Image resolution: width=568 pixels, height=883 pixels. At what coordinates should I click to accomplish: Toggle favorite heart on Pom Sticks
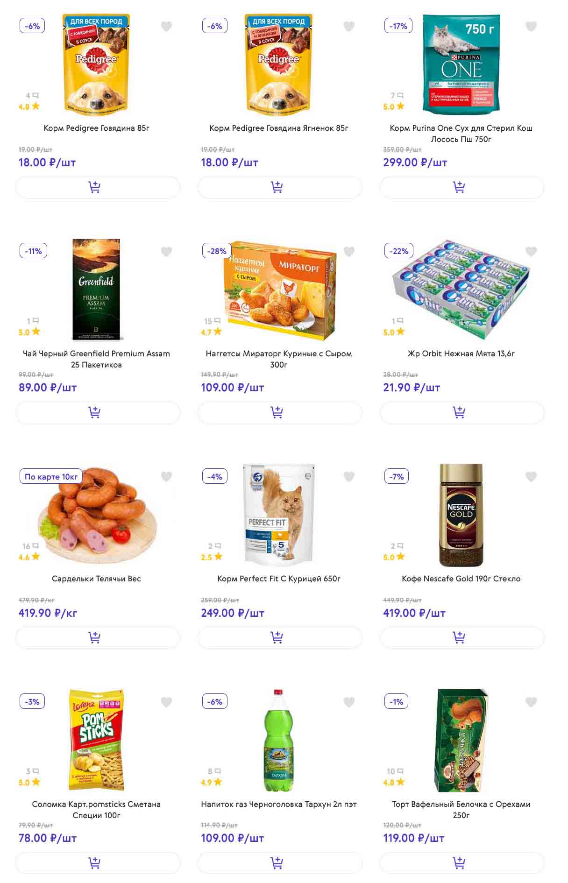click(x=166, y=702)
